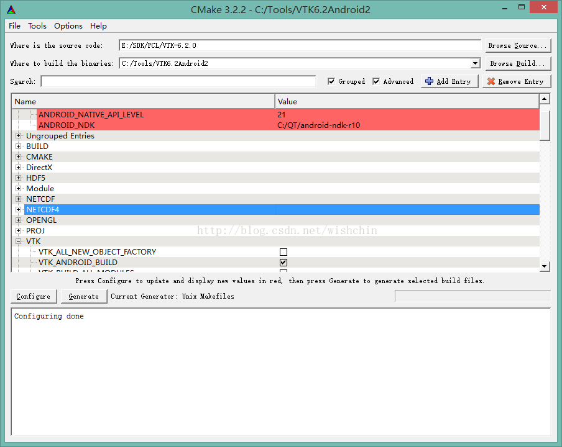Click the CMake logo icon in title bar
This screenshot has width=562, height=447.
click(x=11, y=9)
